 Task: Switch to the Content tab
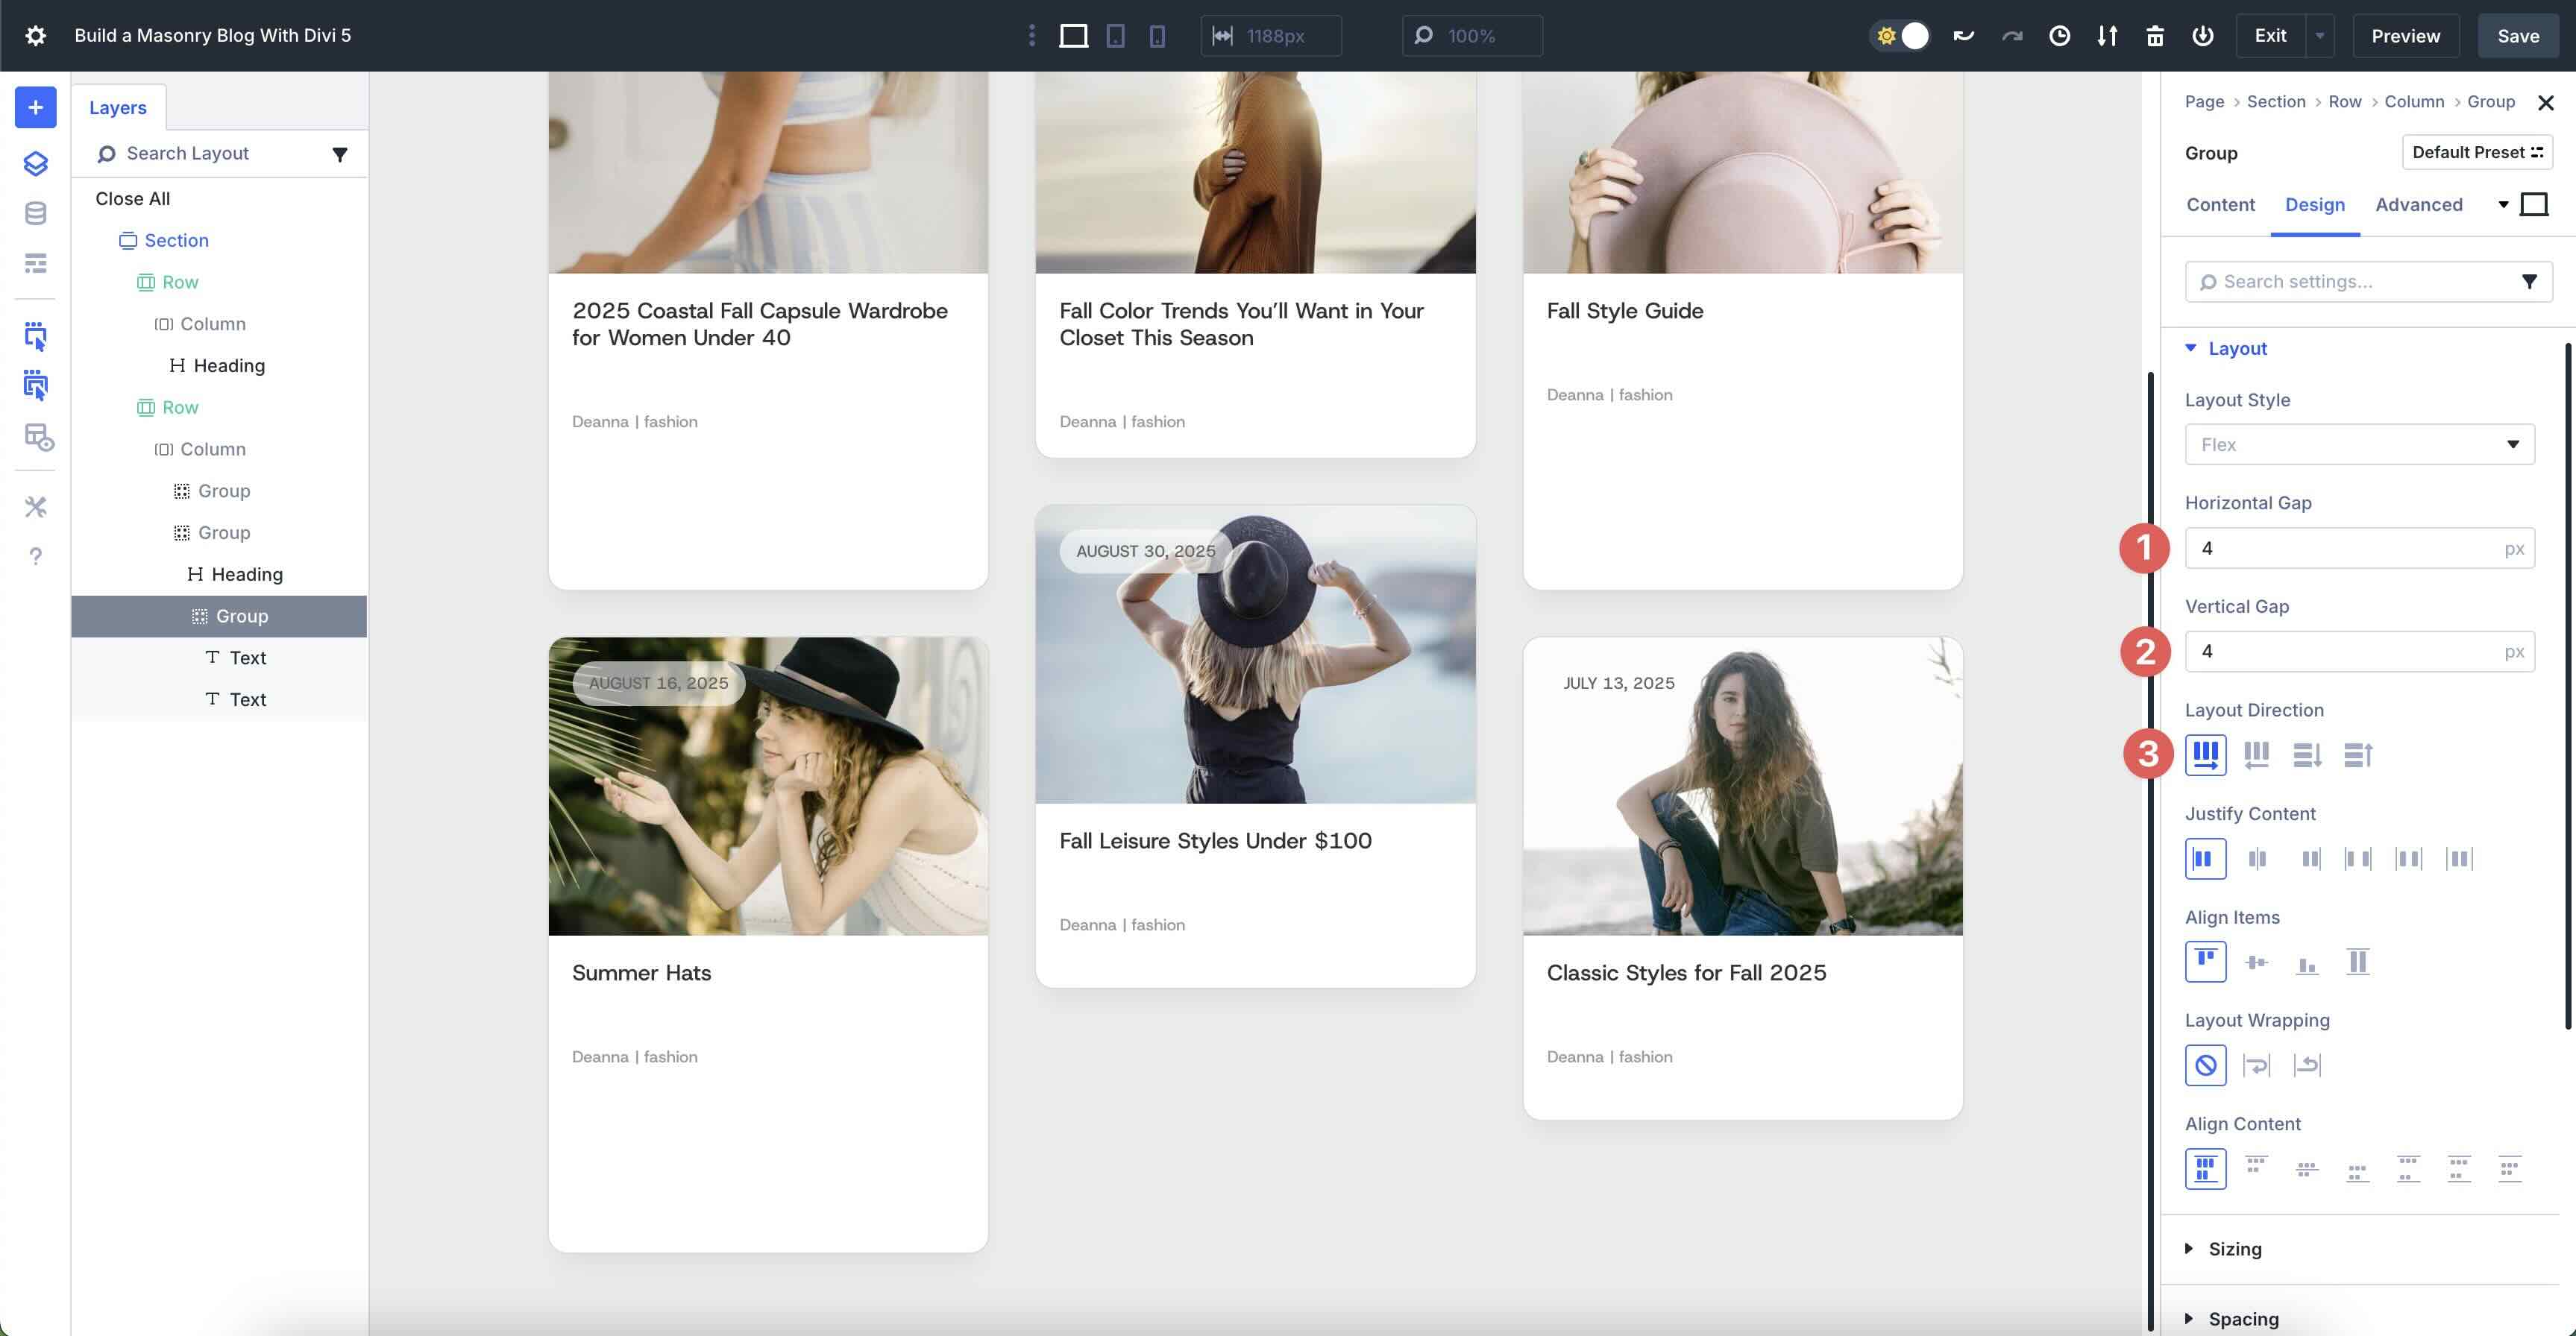(x=2220, y=204)
